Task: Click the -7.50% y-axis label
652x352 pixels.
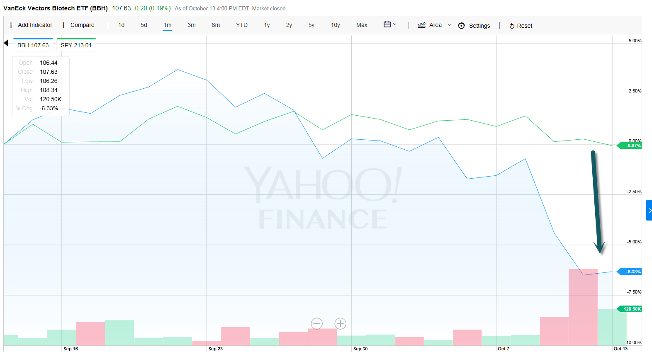Action: 634,292
